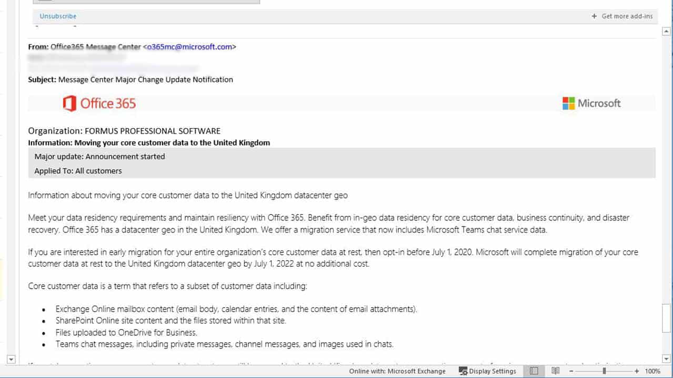
Task: Open Get more add-ins
Action: 622,16
